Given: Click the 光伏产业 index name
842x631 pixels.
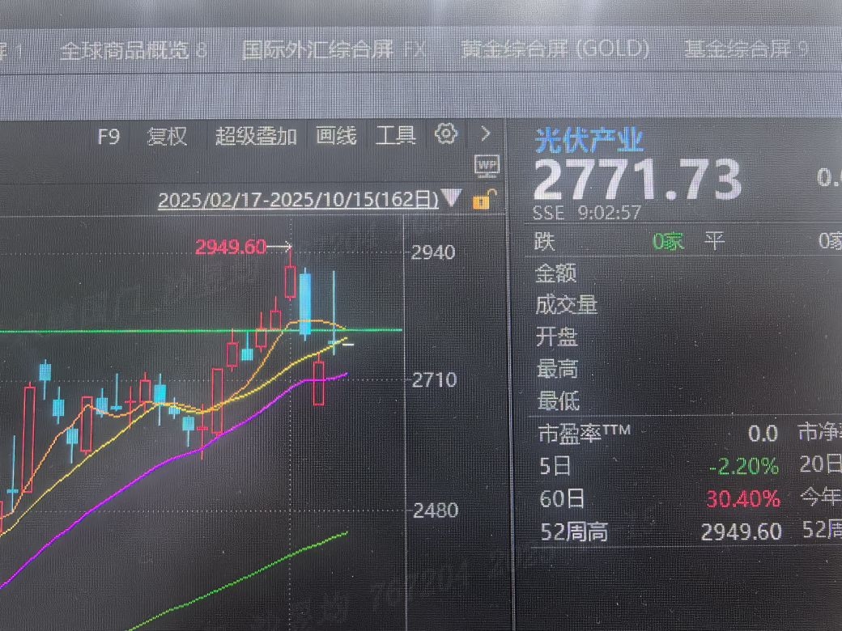Looking at the screenshot, I should (589, 141).
